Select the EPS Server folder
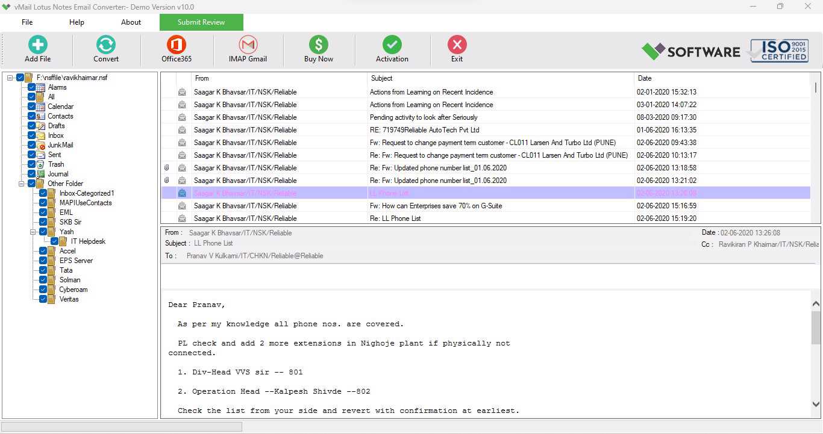The width and height of the screenshot is (823, 434). coord(76,261)
